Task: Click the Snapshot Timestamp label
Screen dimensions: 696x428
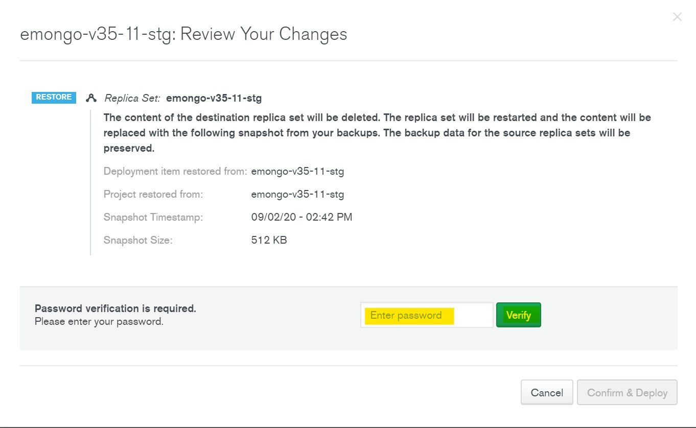Action: click(153, 218)
